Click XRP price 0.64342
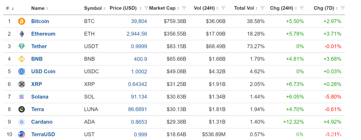Screen dimensions: 361x140 (x=138, y=84)
